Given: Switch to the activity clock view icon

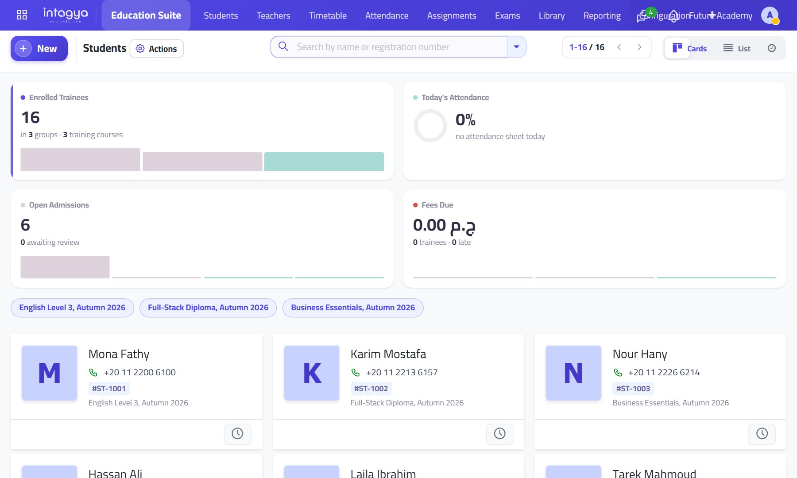Looking at the screenshot, I should [772, 48].
